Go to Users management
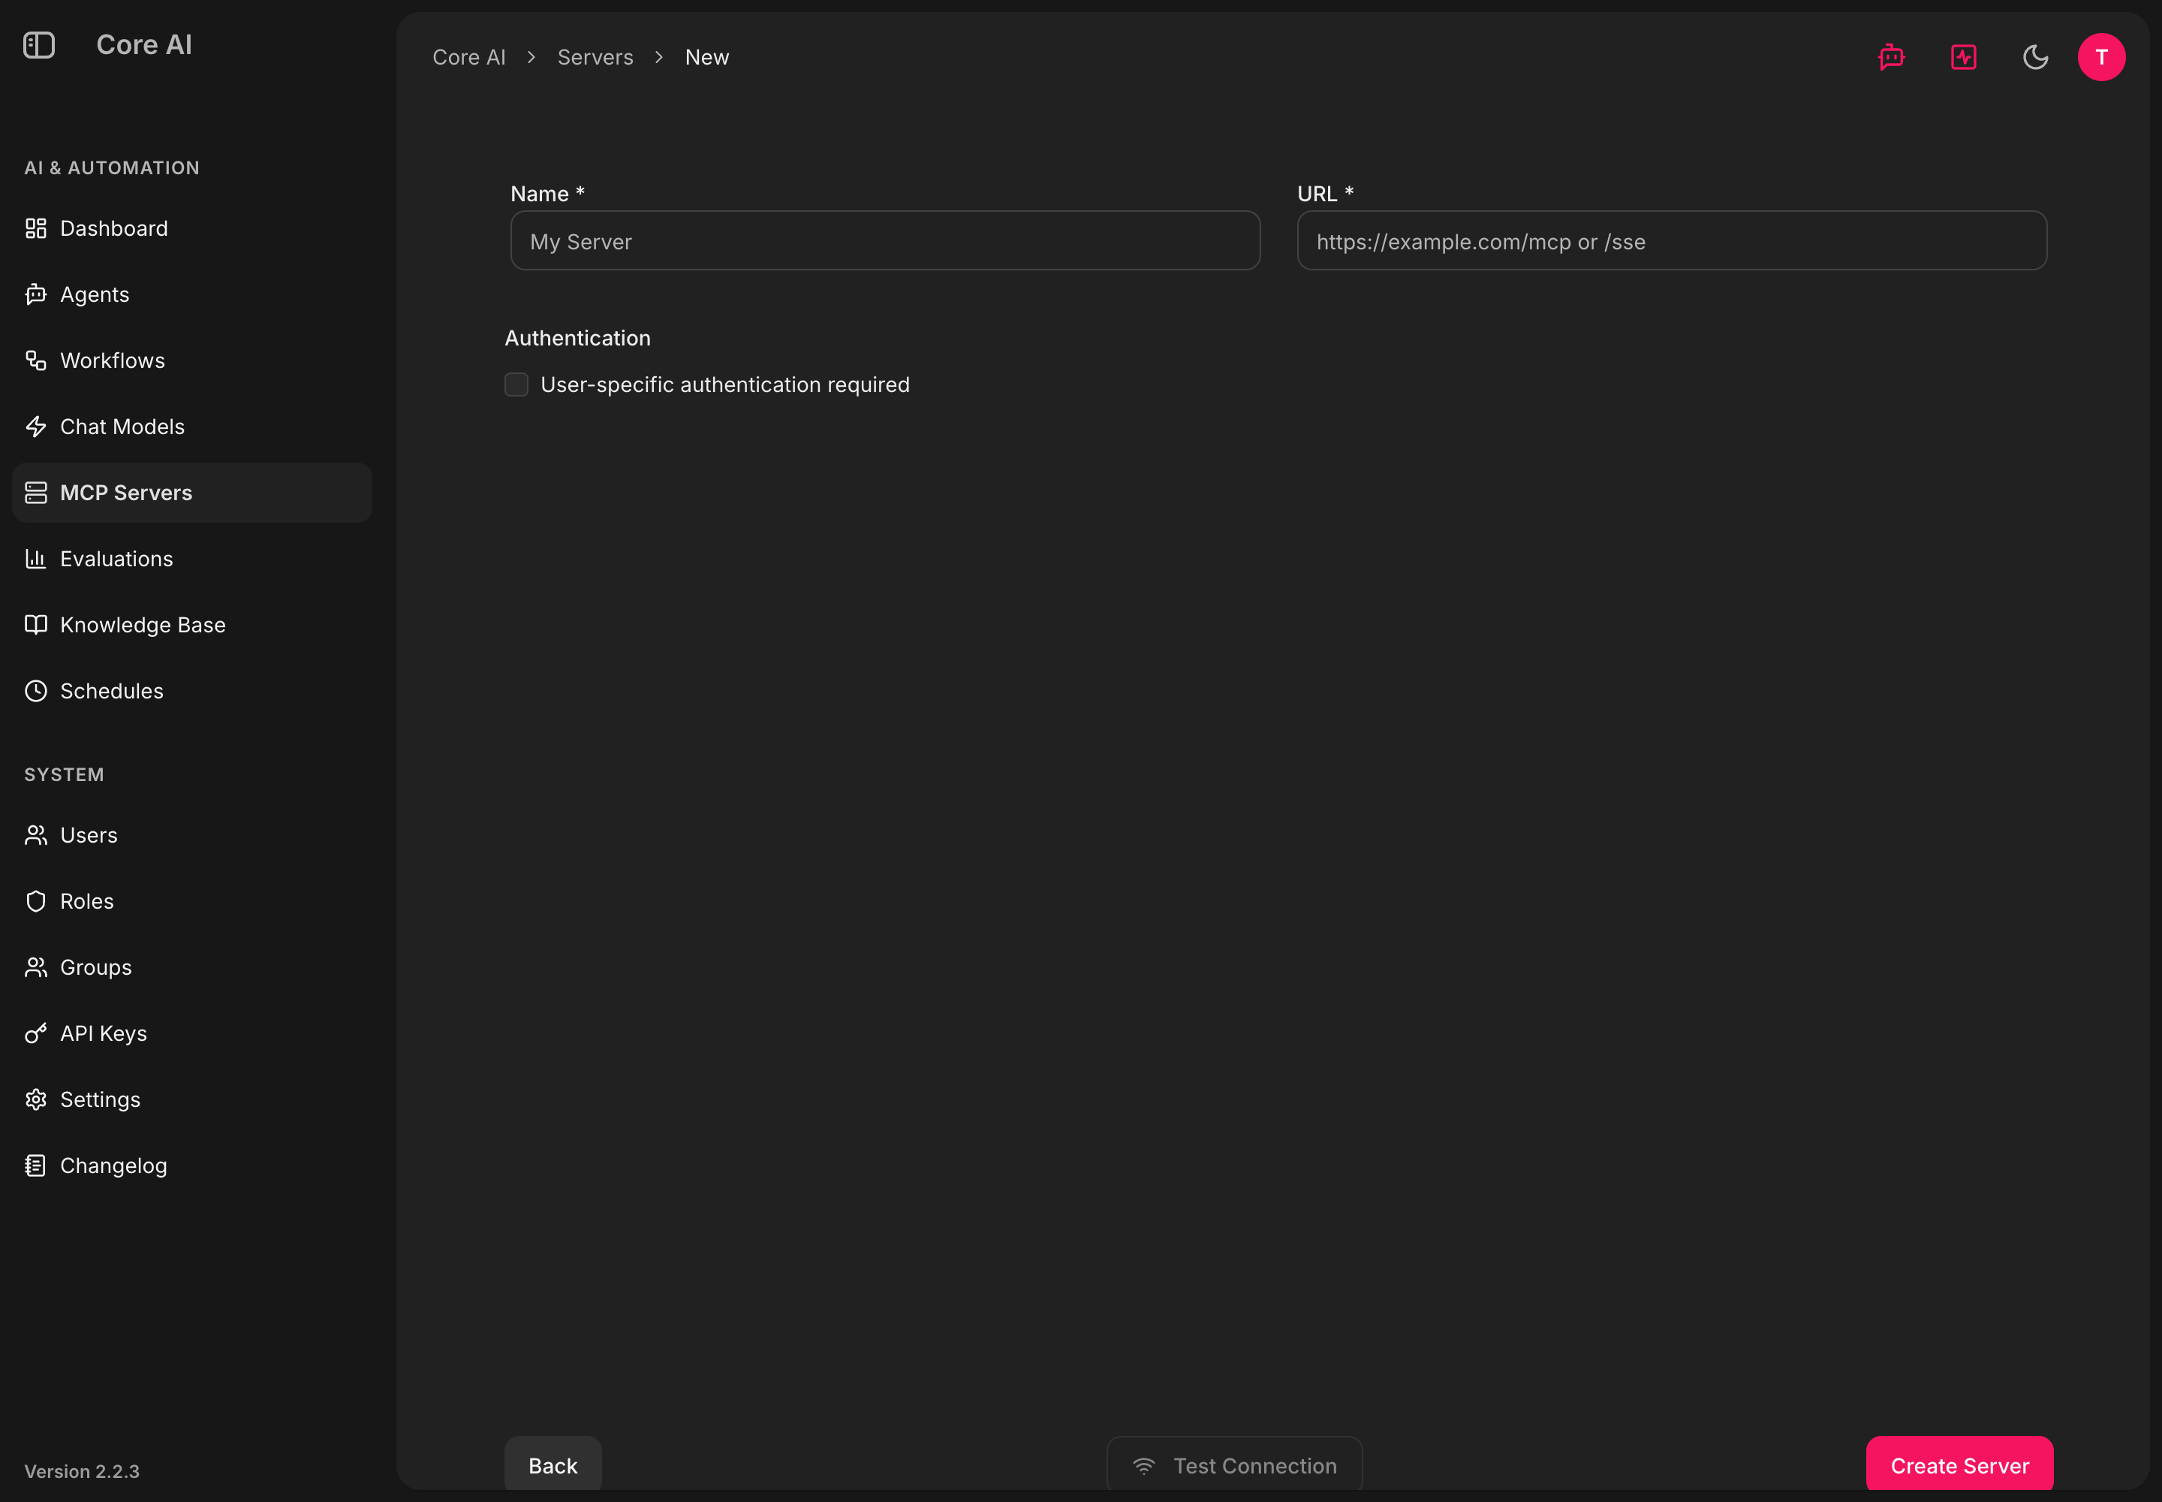The height and width of the screenshot is (1502, 2162). coord(192,835)
